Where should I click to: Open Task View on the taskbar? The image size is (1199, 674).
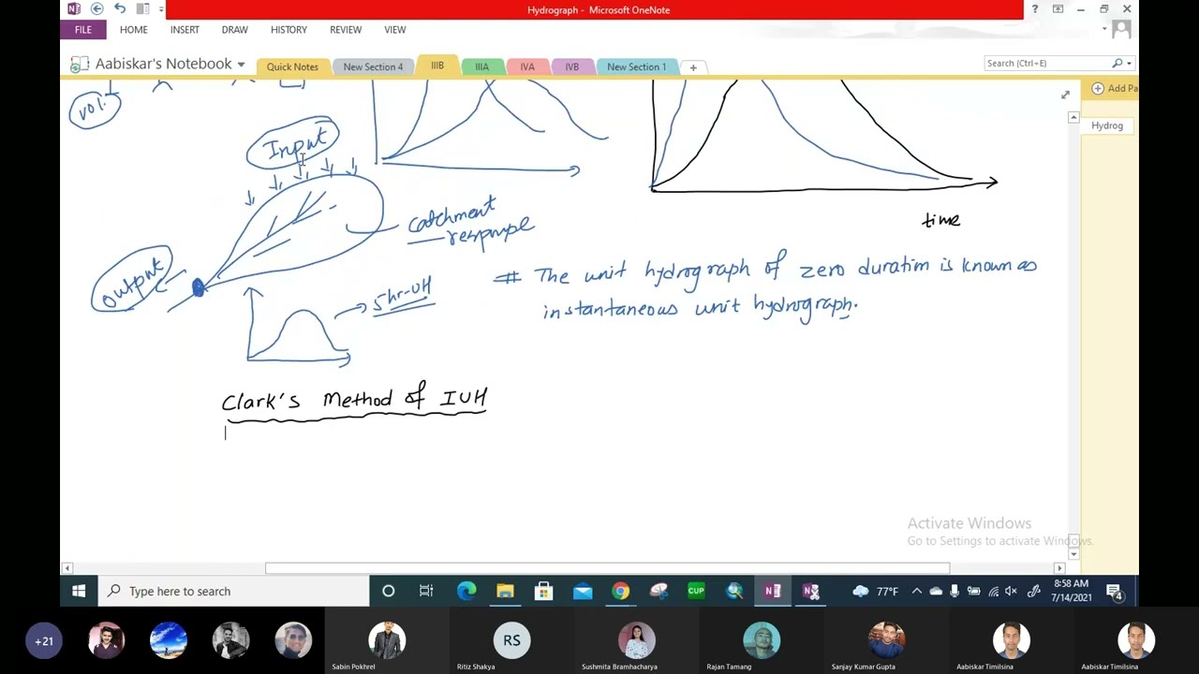tap(426, 591)
